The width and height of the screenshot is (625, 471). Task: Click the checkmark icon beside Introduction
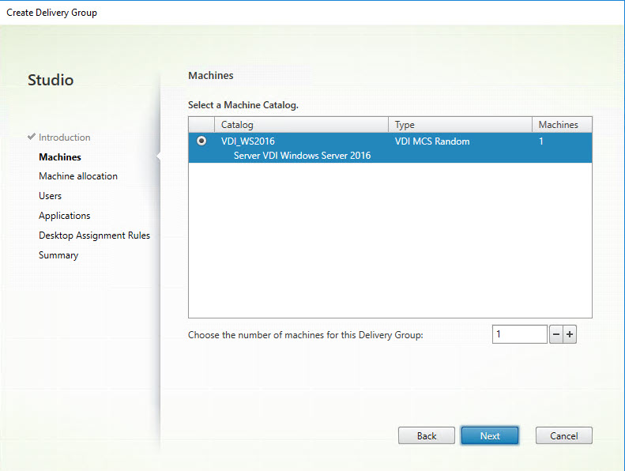click(x=32, y=138)
